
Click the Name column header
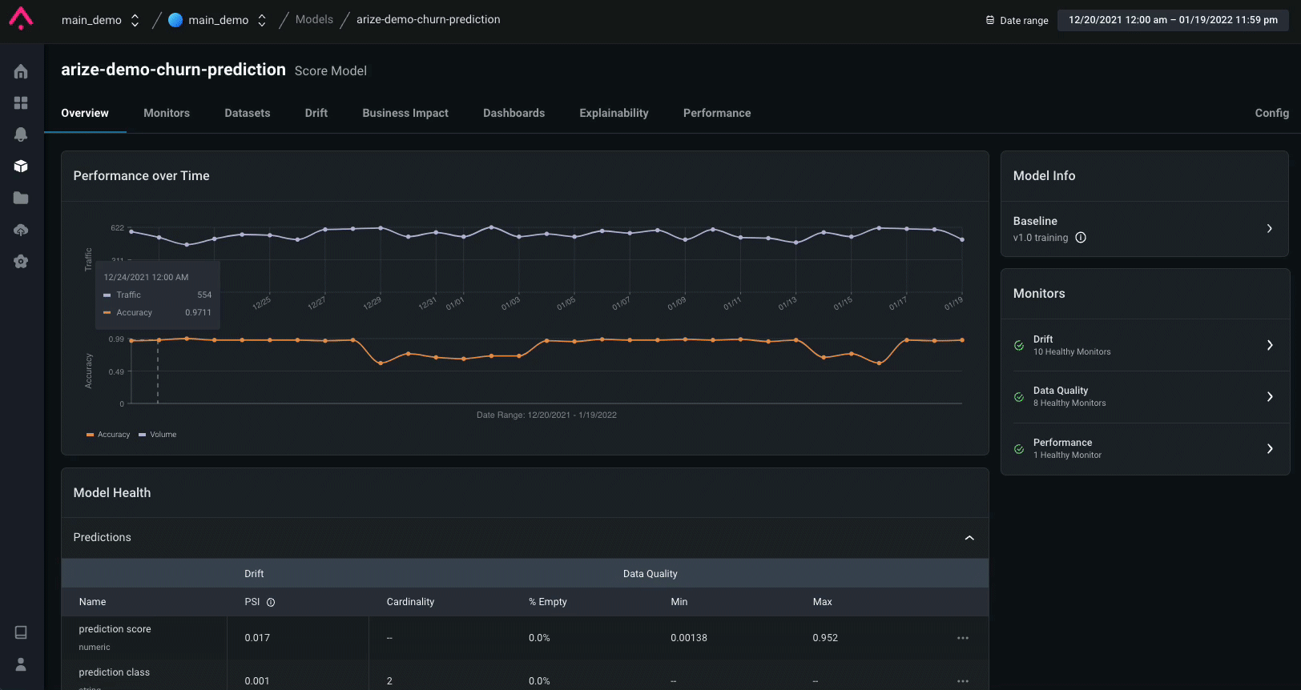pyautogui.click(x=93, y=602)
